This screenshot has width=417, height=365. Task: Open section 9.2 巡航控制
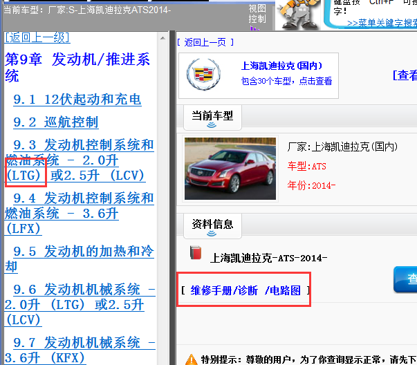point(56,122)
